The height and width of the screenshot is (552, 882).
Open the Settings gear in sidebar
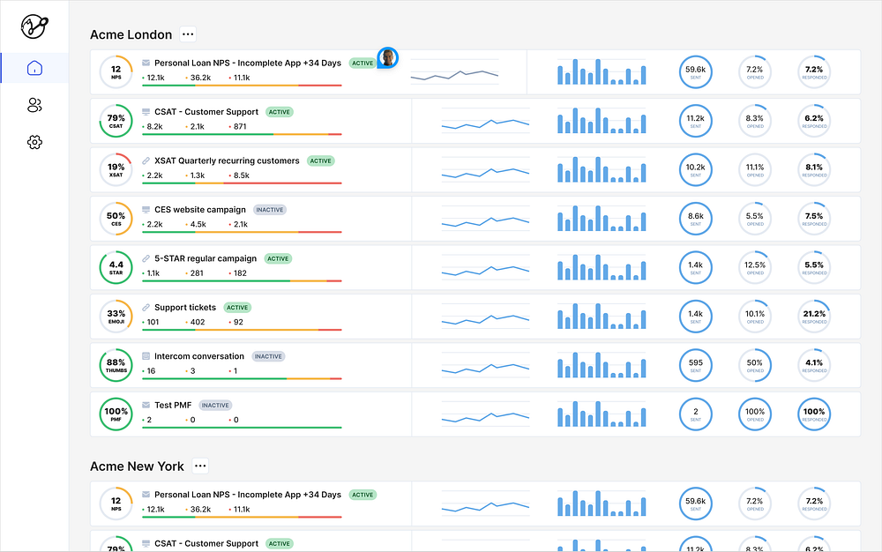34,142
